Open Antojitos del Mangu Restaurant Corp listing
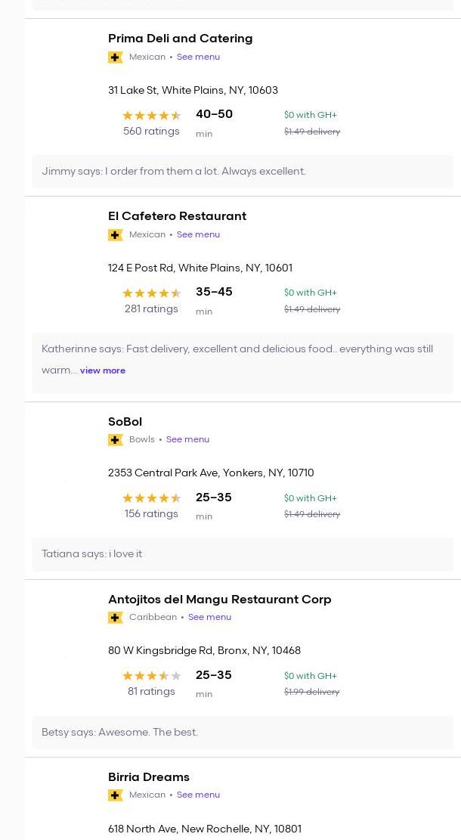This screenshot has height=840, width=461. click(x=219, y=600)
